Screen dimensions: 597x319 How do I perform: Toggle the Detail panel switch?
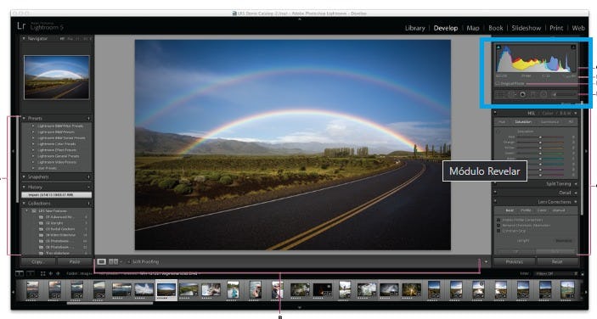click(495, 192)
